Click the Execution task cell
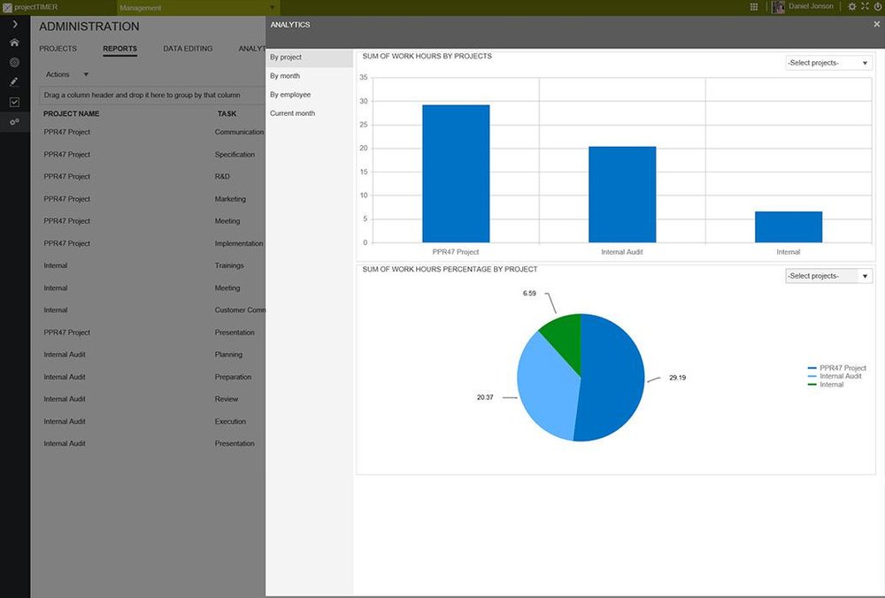885x598 pixels. [x=230, y=421]
